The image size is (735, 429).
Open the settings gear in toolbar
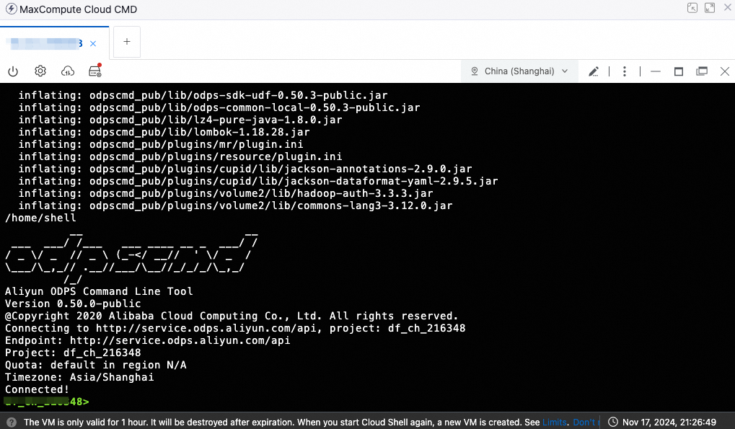[40, 71]
